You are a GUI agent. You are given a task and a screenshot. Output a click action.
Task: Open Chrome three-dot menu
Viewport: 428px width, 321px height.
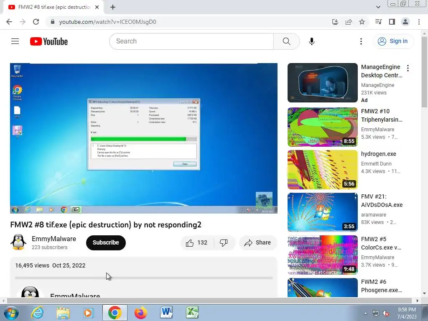pyautogui.click(x=419, y=22)
